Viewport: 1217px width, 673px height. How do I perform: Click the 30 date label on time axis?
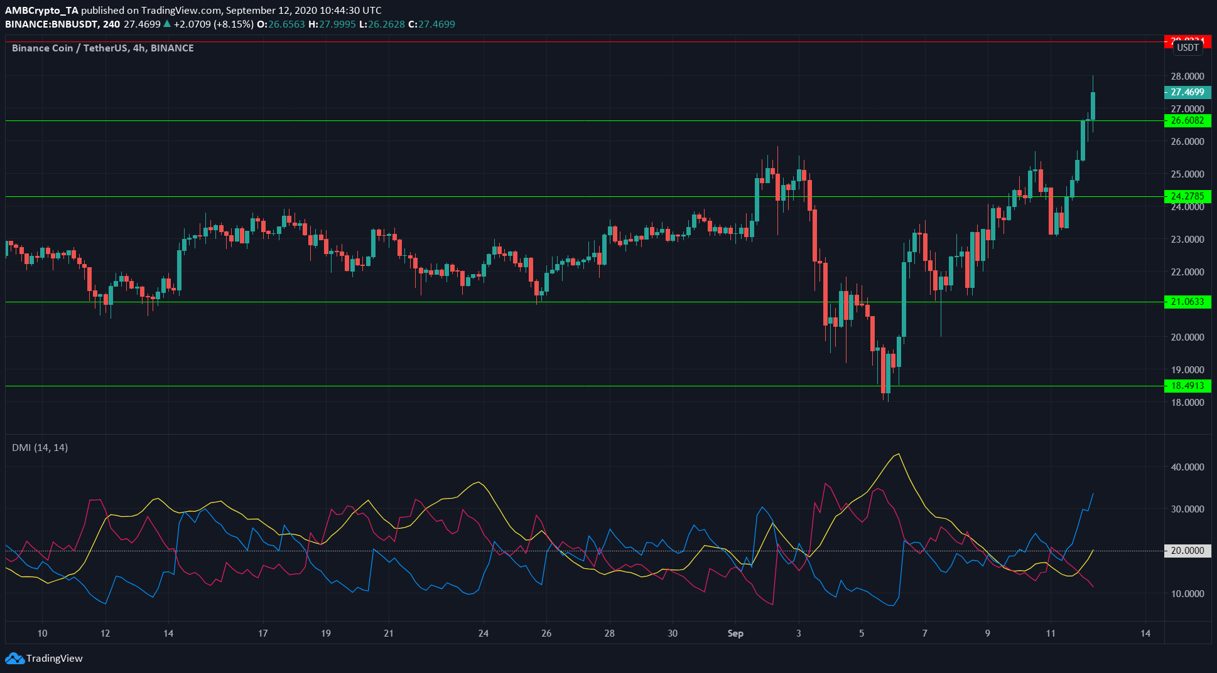673,633
